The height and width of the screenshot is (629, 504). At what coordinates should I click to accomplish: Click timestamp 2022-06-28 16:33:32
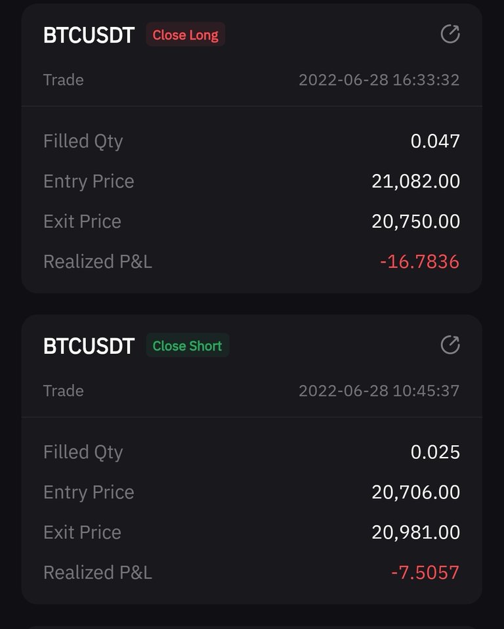(x=379, y=80)
